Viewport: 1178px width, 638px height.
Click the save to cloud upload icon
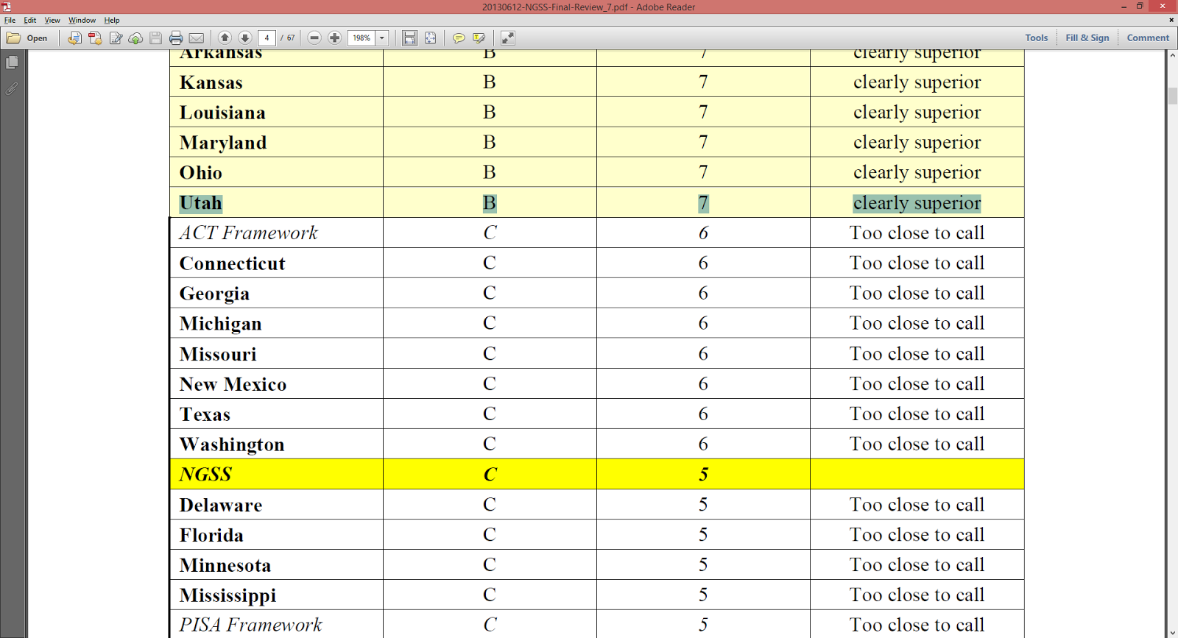click(135, 38)
